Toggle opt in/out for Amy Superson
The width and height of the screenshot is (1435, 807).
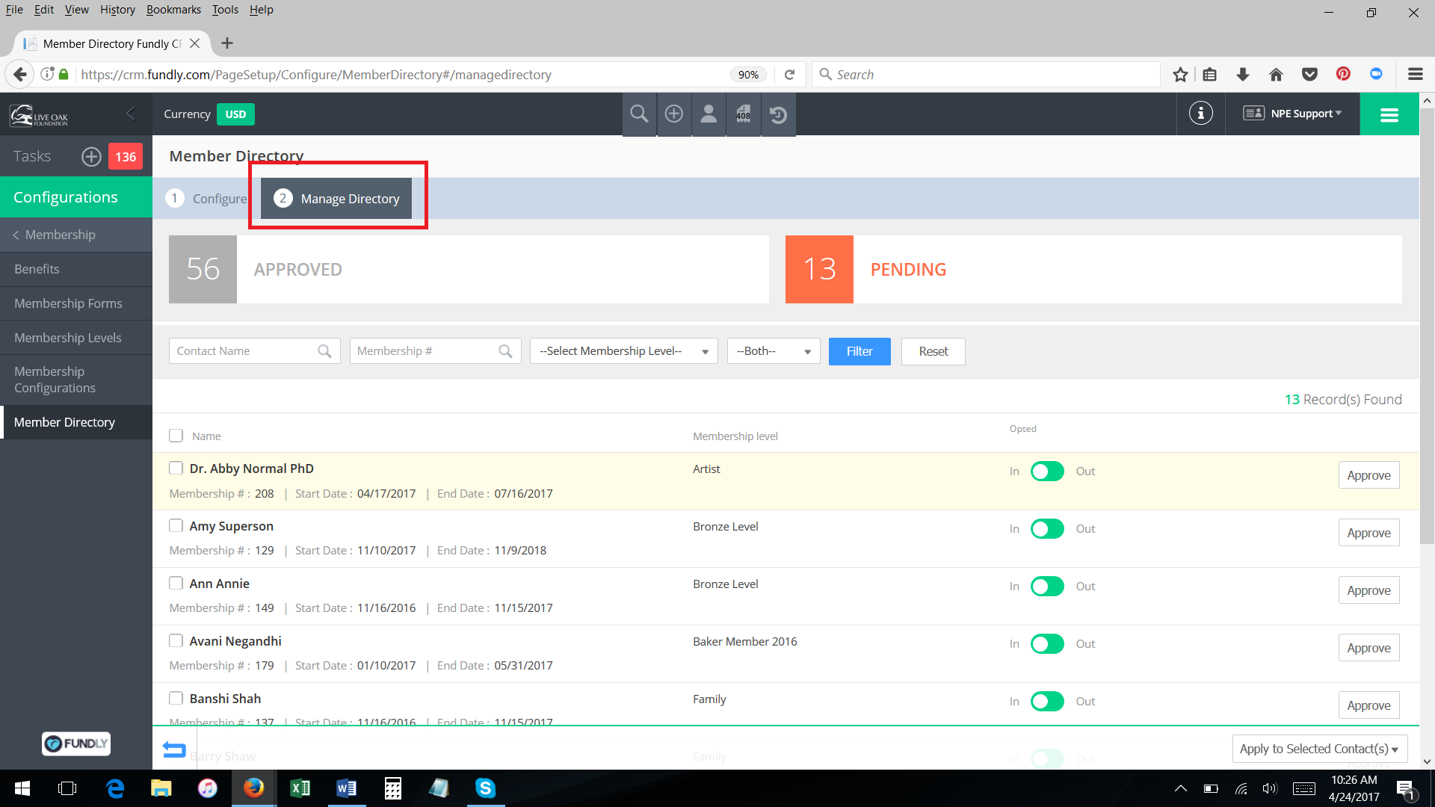(x=1047, y=529)
